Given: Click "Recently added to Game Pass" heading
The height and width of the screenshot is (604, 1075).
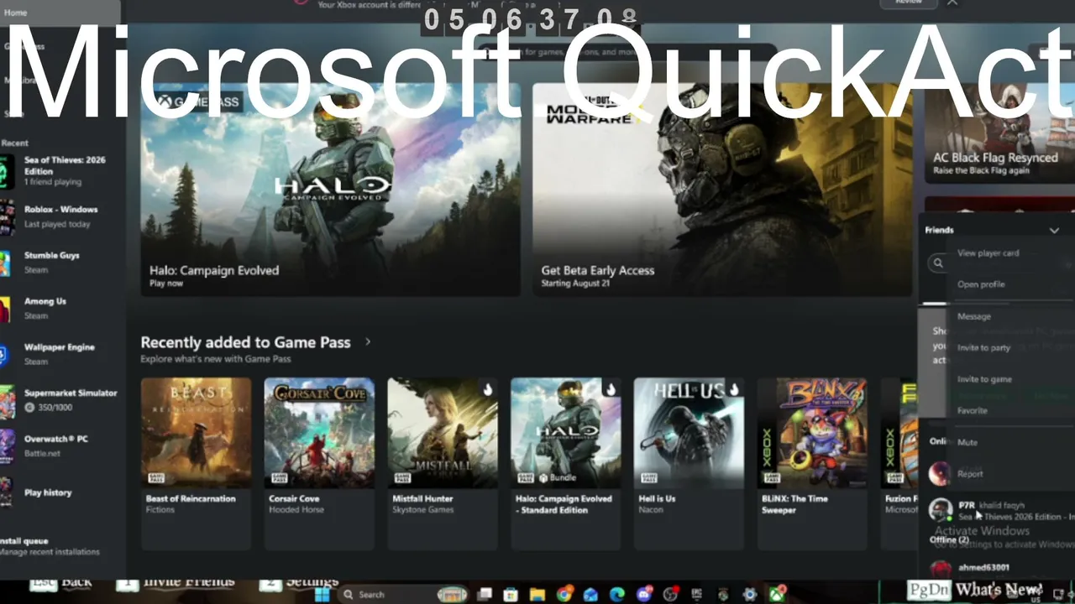Looking at the screenshot, I should pos(247,342).
